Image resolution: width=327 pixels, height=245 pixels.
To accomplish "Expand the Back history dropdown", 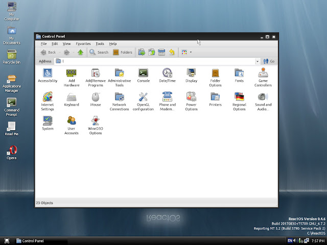I will (60, 52).
